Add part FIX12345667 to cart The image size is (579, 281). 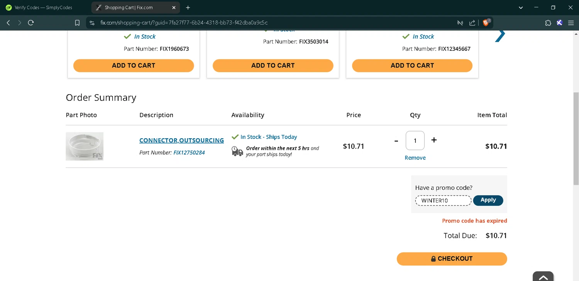click(x=412, y=66)
